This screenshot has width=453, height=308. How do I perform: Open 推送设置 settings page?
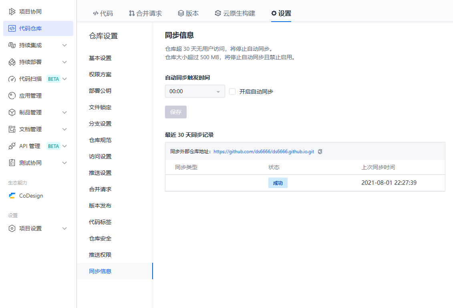point(100,173)
